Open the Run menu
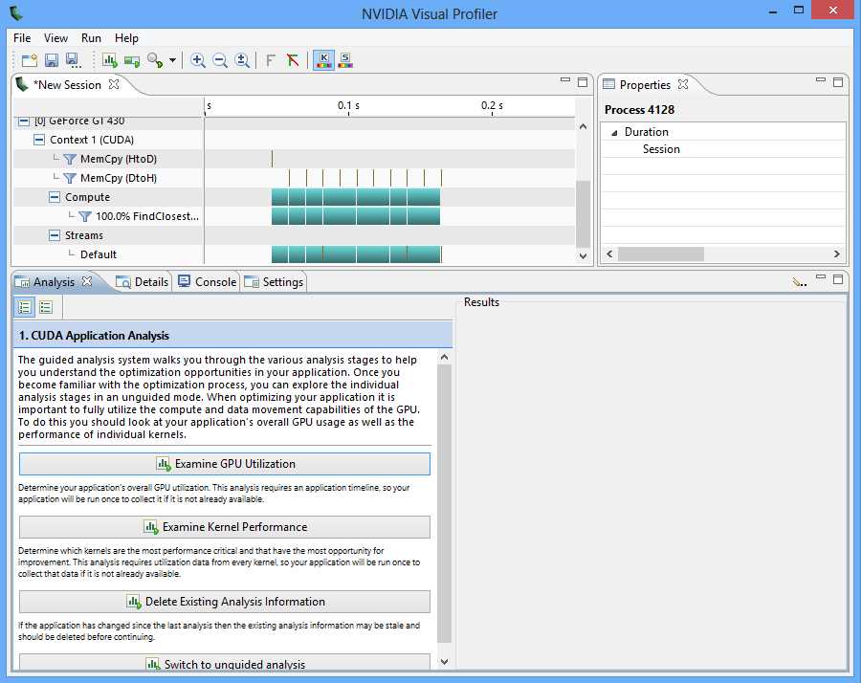The height and width of the screenshot is (683, 861). pos(91,38)
